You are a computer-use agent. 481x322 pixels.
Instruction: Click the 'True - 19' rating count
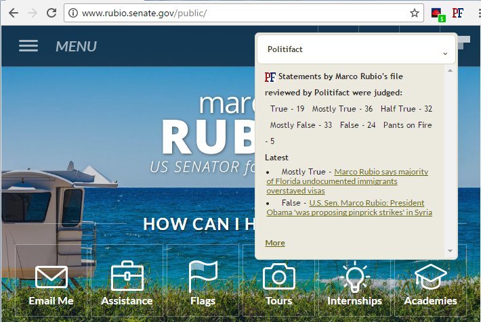pyautogui.click(x=287, y=109)
